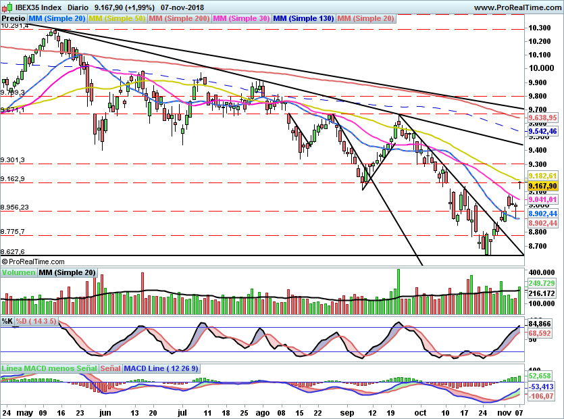Click the 9.671,1 level label
This screenshot has width=564, height=419.
pyautogui.click(x=13, y=109)
